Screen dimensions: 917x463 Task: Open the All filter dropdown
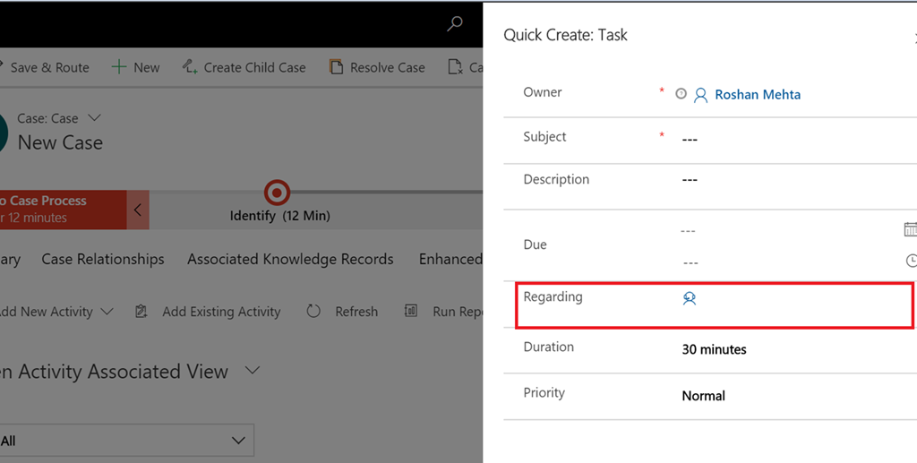click(x=127, y=441)
